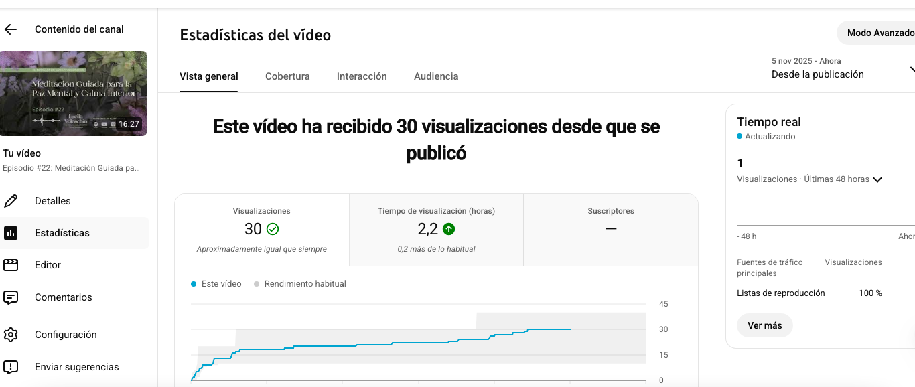Click the green checkmark beside 30 visualizaciones

[x=273, y=229]
